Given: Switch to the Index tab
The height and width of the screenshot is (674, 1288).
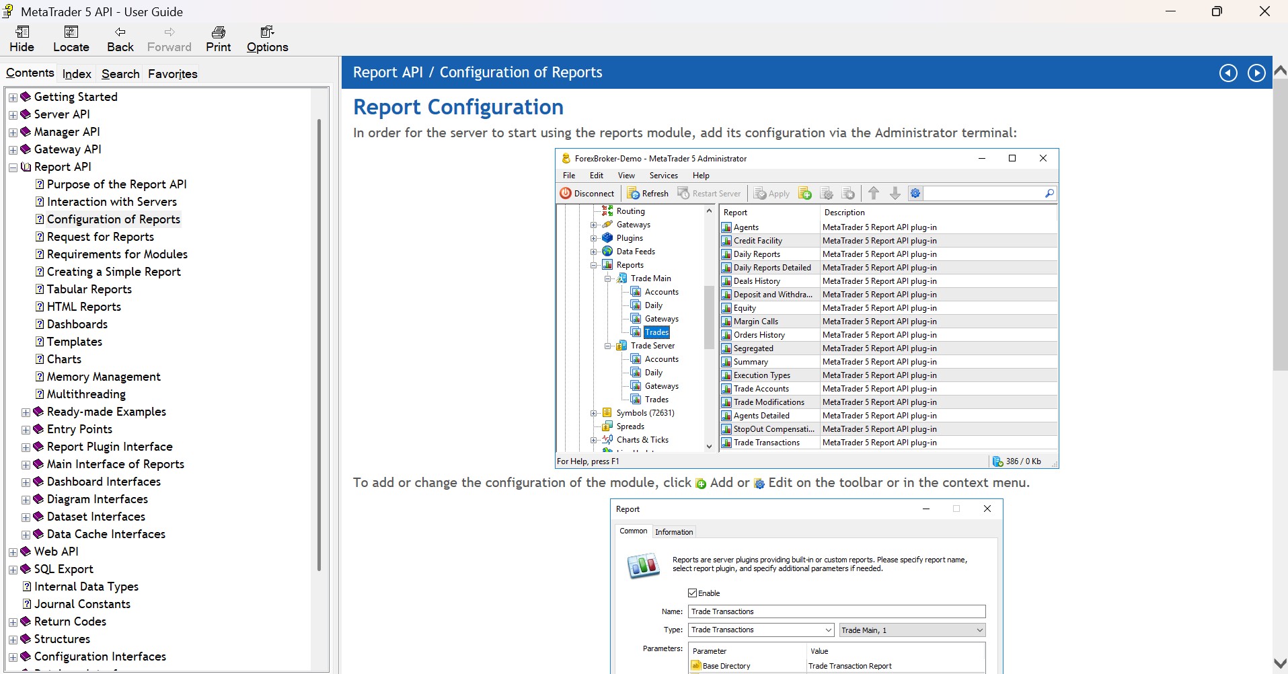Looking at the screenshot, I should (77, 74).
